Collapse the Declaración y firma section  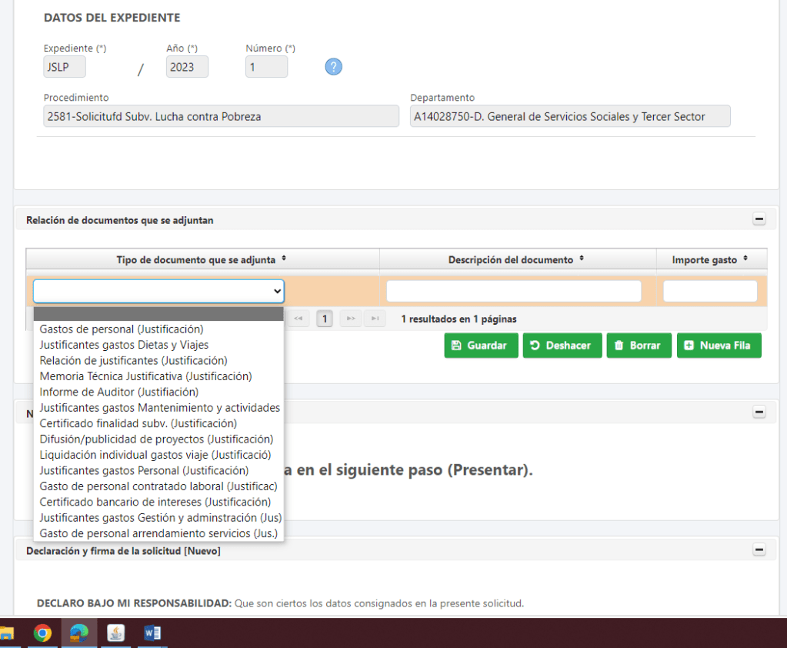(759, 550)
